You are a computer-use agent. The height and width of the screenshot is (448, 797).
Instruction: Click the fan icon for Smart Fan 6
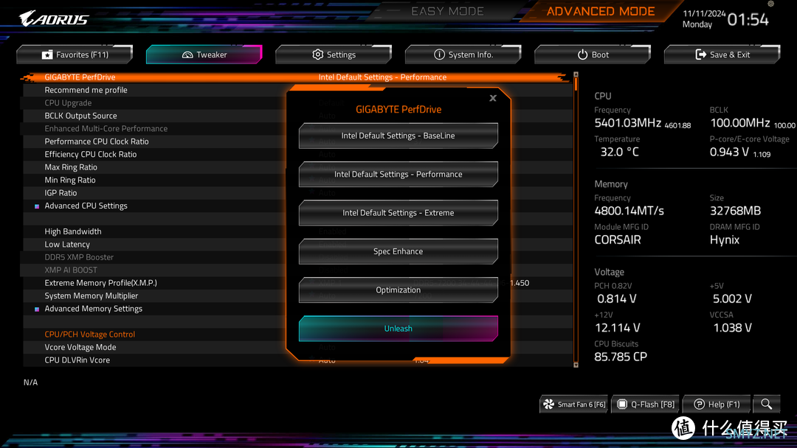(549, 404)
